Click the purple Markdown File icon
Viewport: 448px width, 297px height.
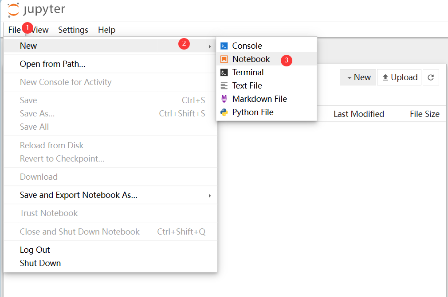[x=224, y=99]
